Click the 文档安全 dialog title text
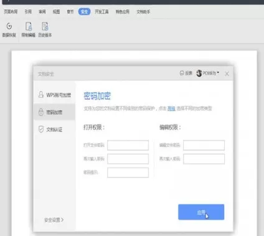264x236 pixels. point(46,74)
